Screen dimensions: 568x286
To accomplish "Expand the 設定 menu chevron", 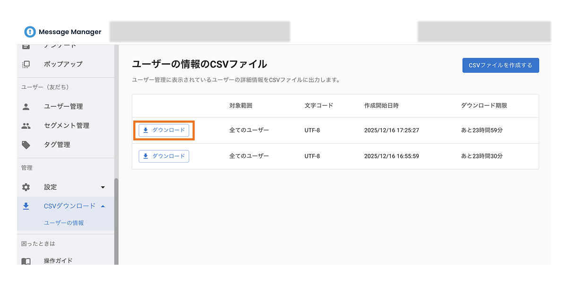I will [103, 187].
